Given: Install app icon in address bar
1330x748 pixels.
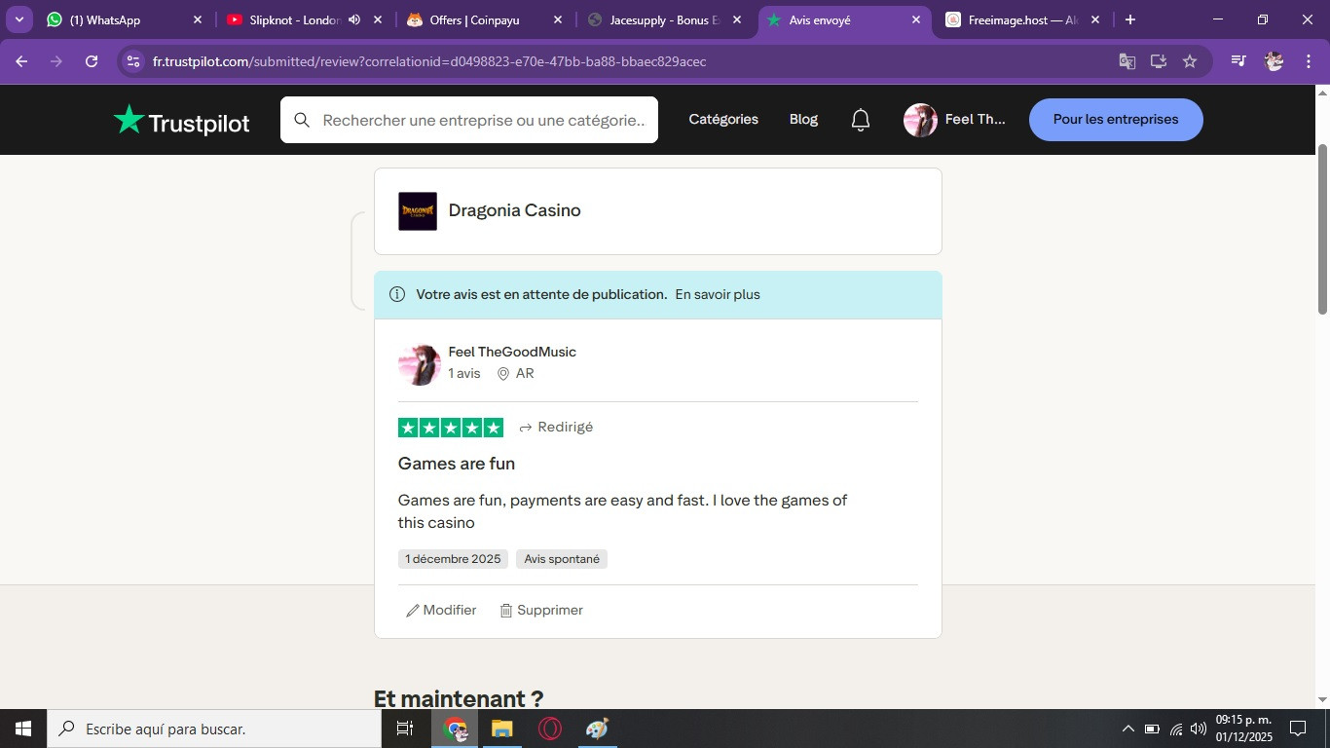Looking at the screenshot, I should coord(1159,61).
